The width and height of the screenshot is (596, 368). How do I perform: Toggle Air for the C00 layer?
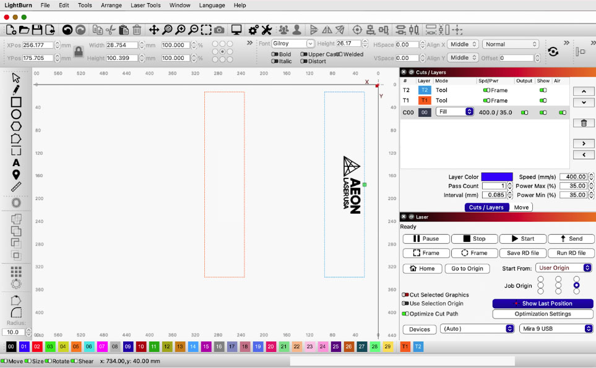(x=563, y=112)
